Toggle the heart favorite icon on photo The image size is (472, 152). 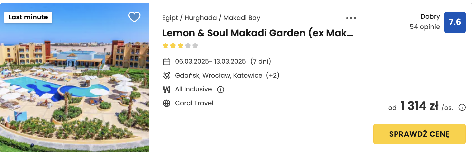pyautogui.click(x=134, y=17)
